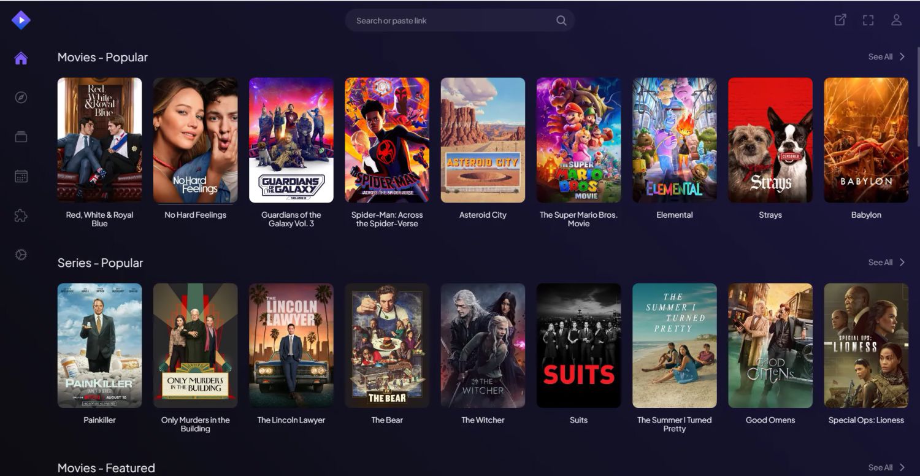Click the Stremio logo icon
The height and width of the screenshot is (476, 920).
21,20
